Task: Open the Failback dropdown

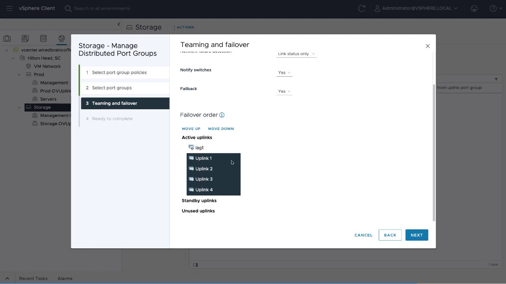Action: 284,91
